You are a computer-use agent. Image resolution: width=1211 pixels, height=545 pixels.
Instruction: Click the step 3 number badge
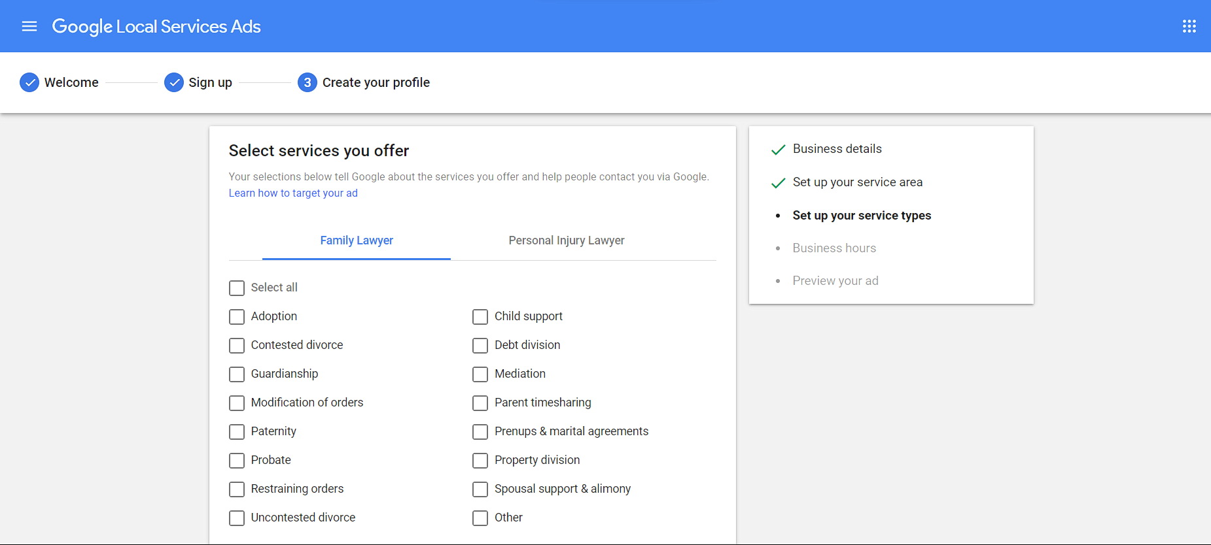(307, 82)
